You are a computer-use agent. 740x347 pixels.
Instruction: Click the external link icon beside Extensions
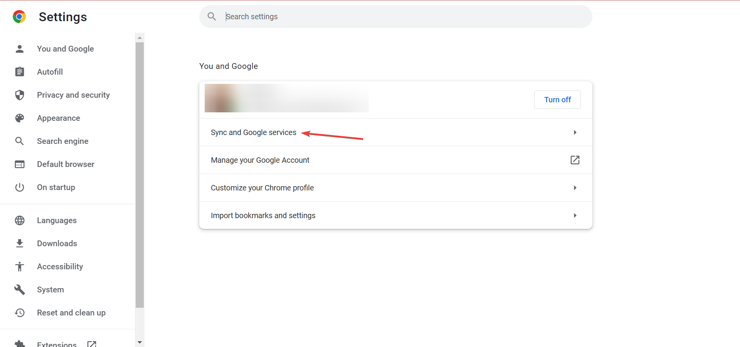[92, 344]
